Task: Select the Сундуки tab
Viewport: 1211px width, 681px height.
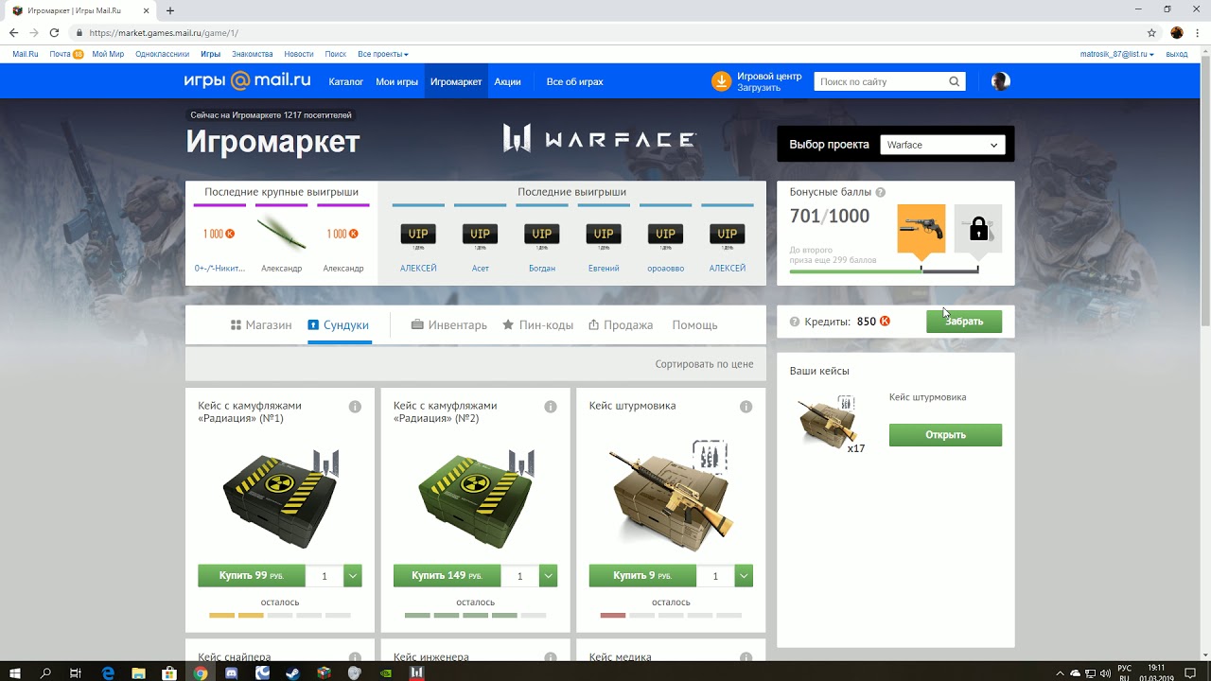Action: coord(339,324)
